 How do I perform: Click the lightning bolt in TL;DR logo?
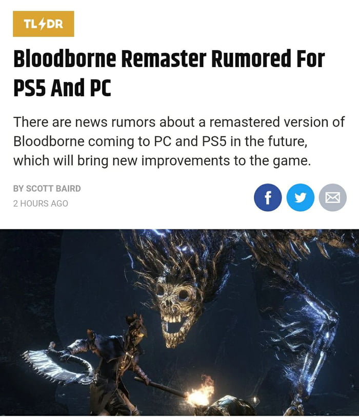point(43,24)
